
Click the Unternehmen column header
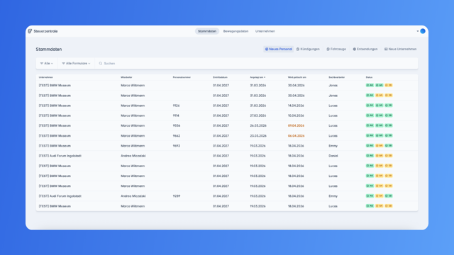(x=45, y=77)
